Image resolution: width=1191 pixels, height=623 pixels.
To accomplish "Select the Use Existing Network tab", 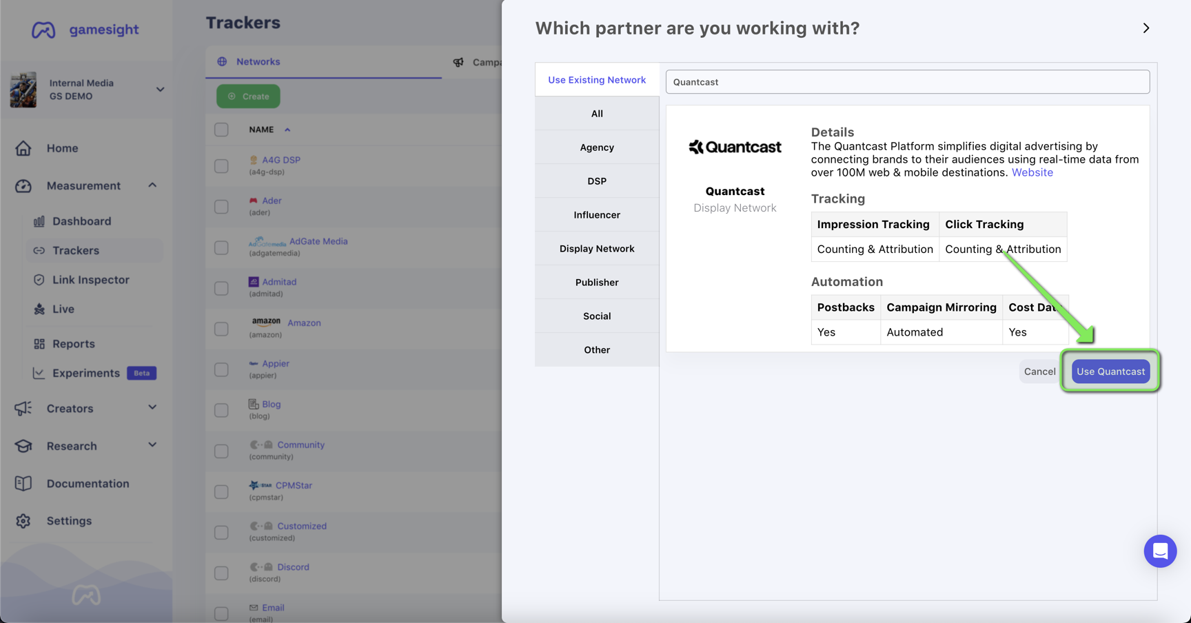I will pos(597,80).
